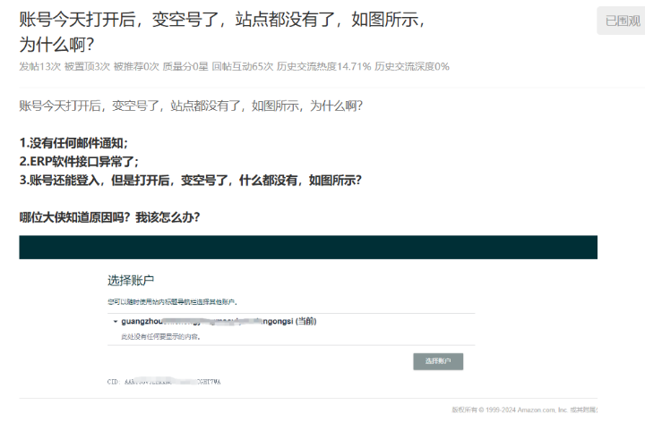Image resolution: width=645 pixels, height=422 pixels.
Task: Click the line 2.ERP软件接口异常了
Action: (x=79, y=161)
